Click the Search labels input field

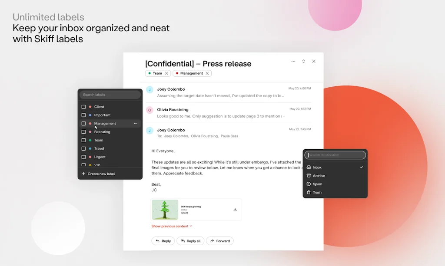pyautogui.click(x=110, y=95)
